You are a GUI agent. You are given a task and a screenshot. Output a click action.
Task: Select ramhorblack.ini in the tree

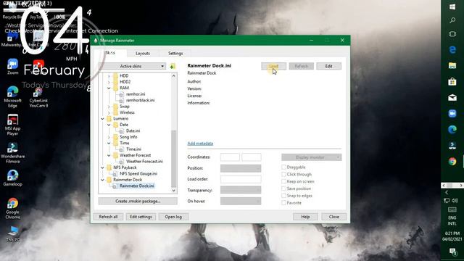click(x=140, y=100)
